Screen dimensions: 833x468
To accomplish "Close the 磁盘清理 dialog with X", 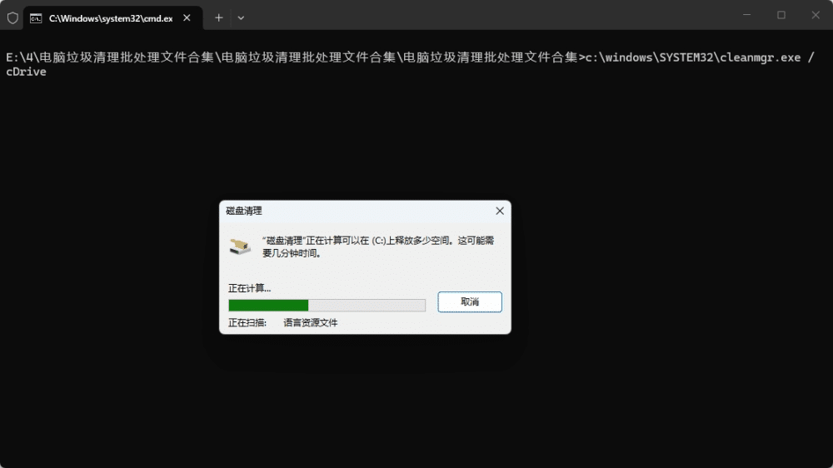I will [499, 211].
